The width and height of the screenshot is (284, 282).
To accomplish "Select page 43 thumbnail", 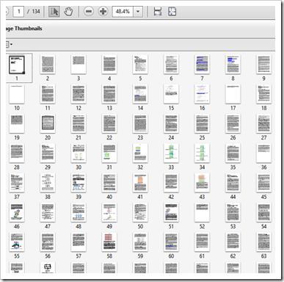I will click(x=202, y=183).
